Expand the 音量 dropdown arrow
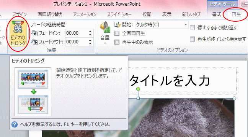 click(105, 43)
